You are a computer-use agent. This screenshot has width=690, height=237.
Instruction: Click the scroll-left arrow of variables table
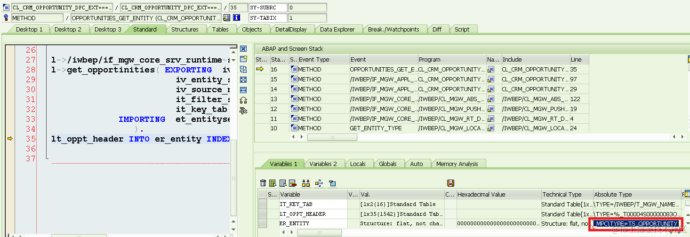tap(283, 233)
